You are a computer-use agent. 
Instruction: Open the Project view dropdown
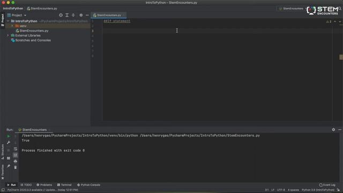17,15
